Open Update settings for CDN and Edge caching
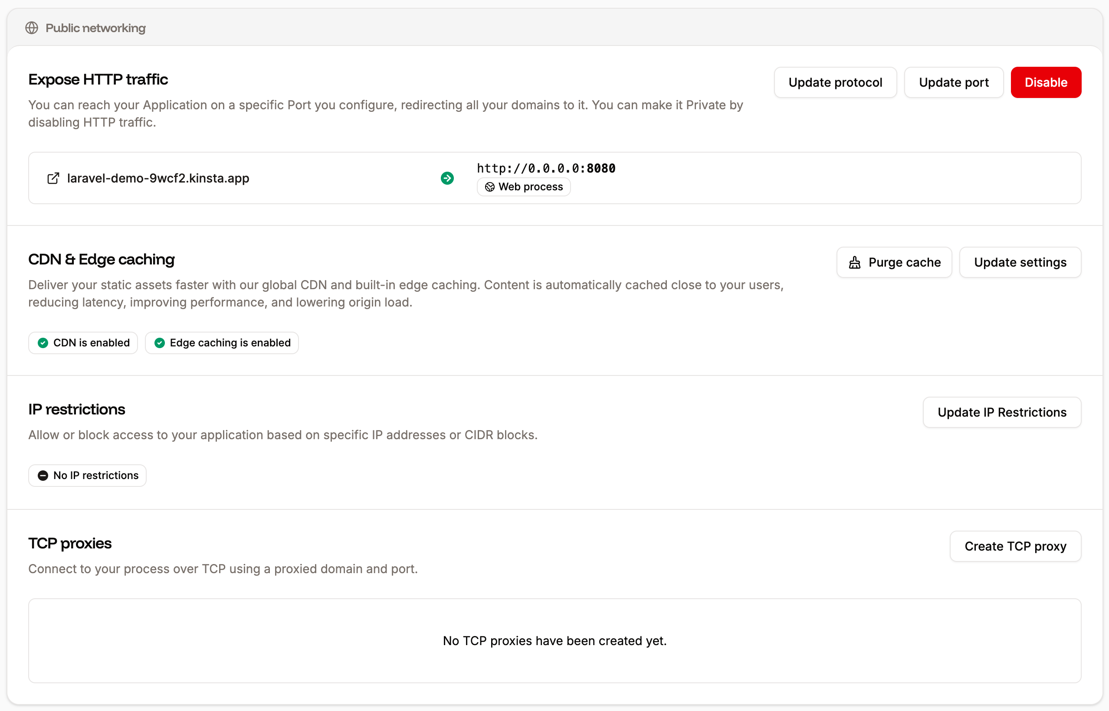 point(1020,262)
